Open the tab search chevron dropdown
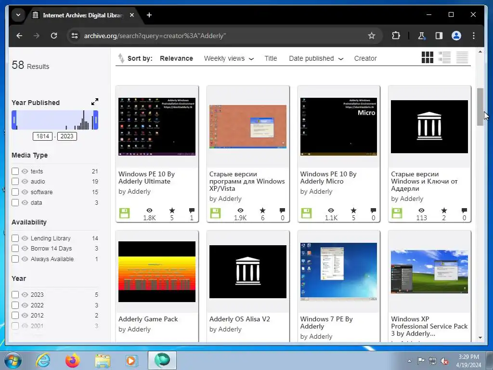The height and width of the screenshot is (370, 493). 18,15
